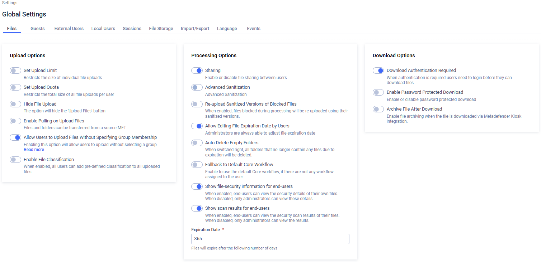Enable the Set Upload Quota toggle
This screenshot has height=262, width=541.
(15, 87)
